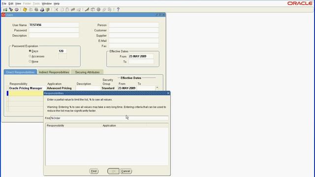
Task: Click the Print toolbar icon
Action: pyautogui.click(x=42, y=9)
